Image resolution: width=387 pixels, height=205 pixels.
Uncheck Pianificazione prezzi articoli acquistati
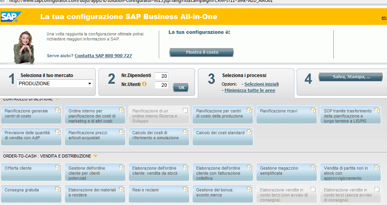point(122,132)
